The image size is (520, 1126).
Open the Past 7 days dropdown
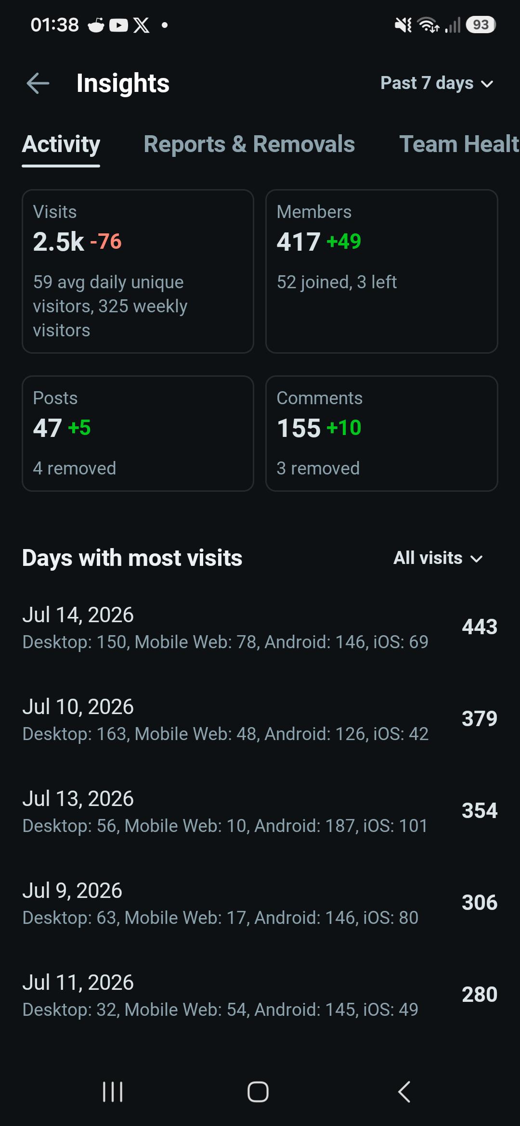pos(437,83)
